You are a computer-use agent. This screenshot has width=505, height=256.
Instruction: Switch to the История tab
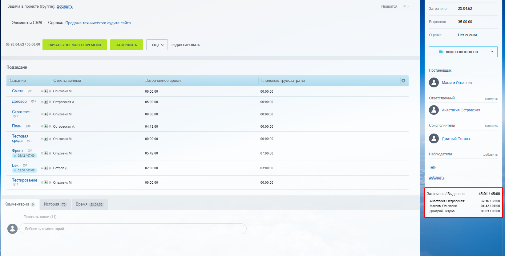point(55,204)
